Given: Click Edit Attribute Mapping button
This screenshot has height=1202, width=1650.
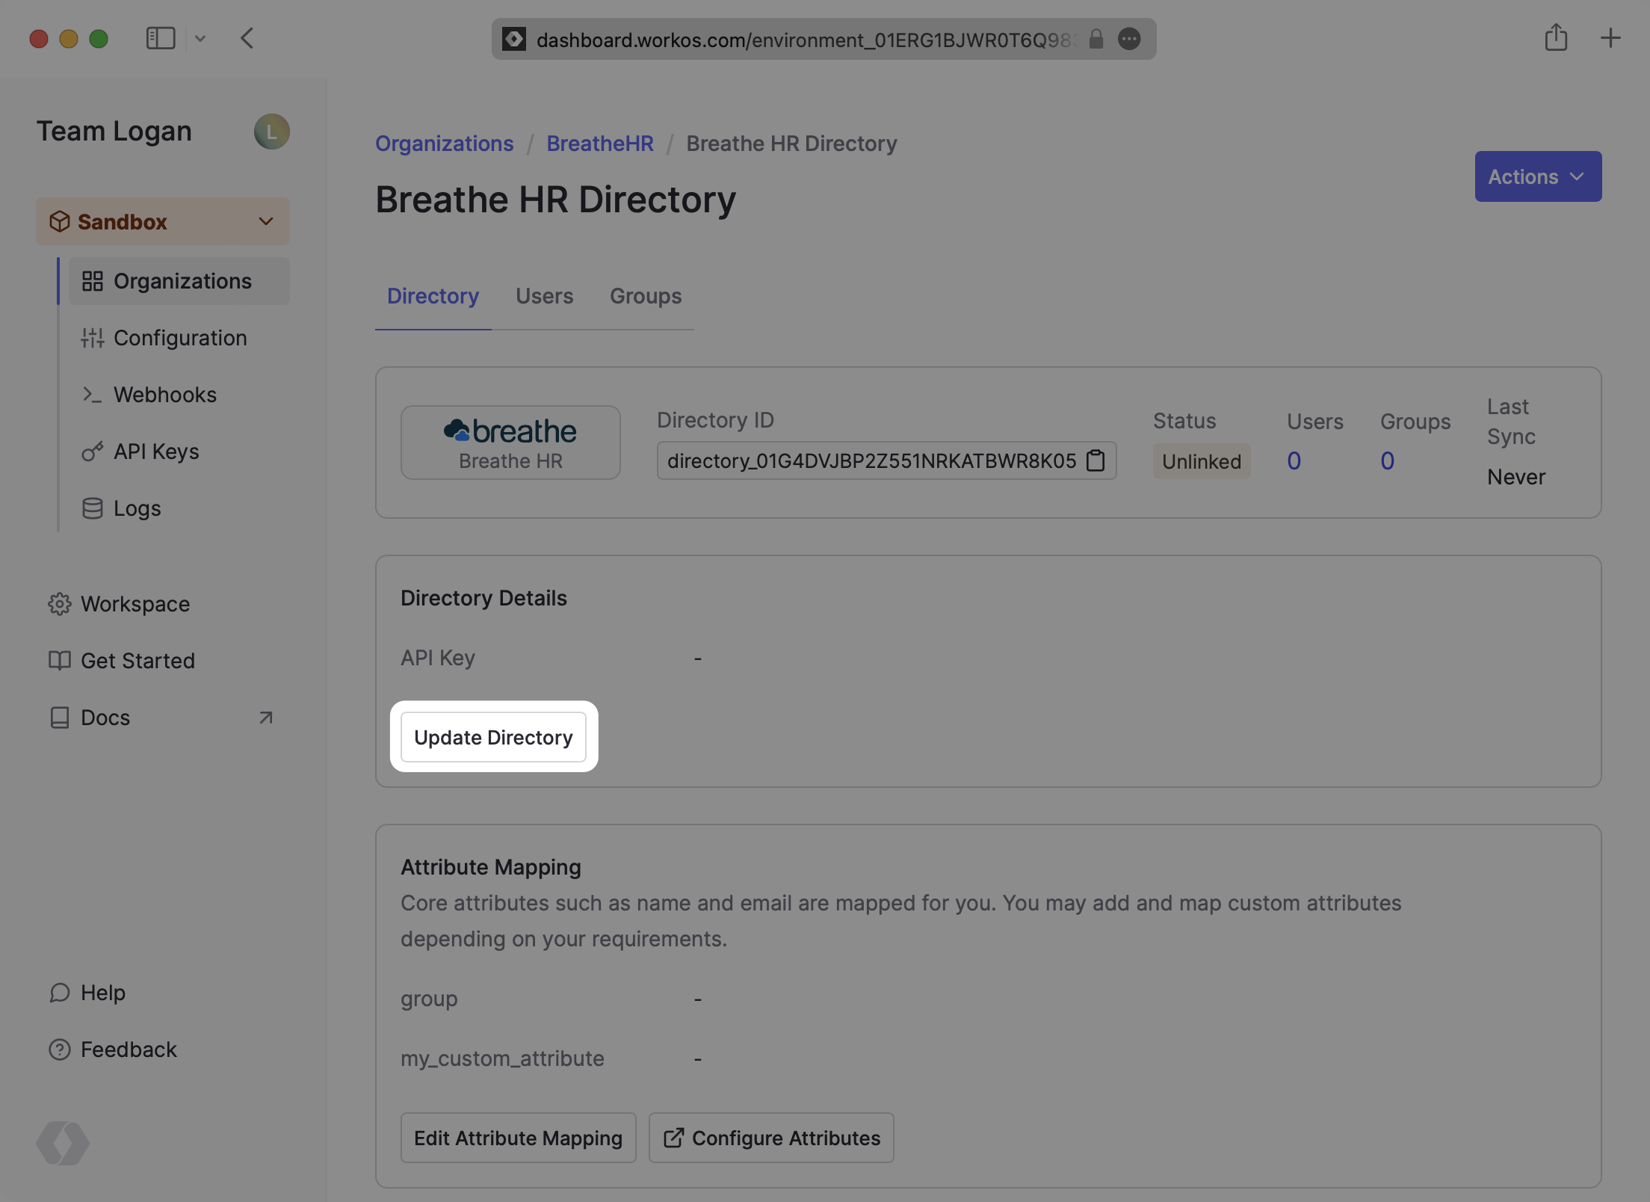Looking at the screenshot, I should click(x=518, y=1138).
